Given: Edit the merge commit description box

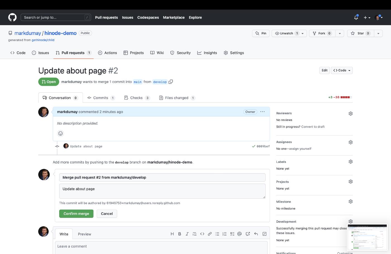Looking at the screenshot, I should [162, 191].
